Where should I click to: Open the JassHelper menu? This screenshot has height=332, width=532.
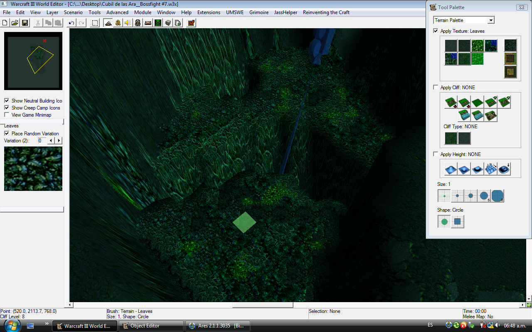pyautogui.click(x=286, y=12)
